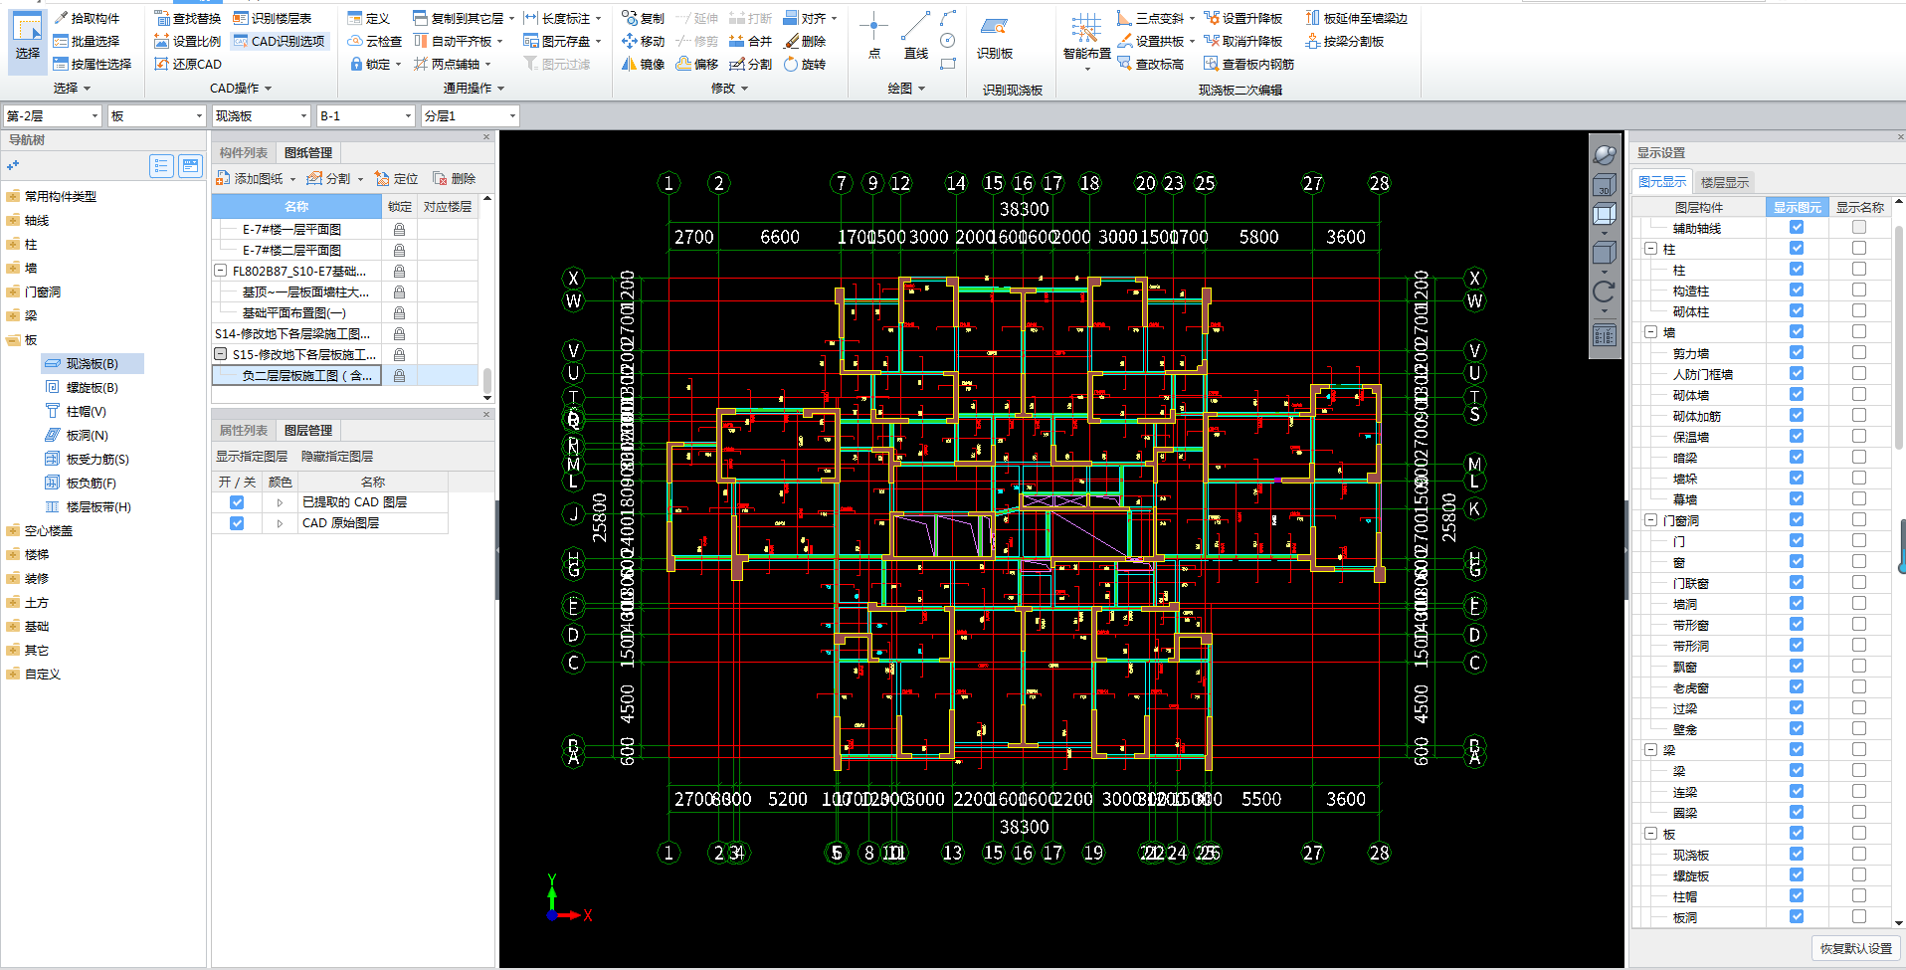Screen dimensions: 1906x970
Task: Click CAD识别选项 button
Action: click(280, 41)
